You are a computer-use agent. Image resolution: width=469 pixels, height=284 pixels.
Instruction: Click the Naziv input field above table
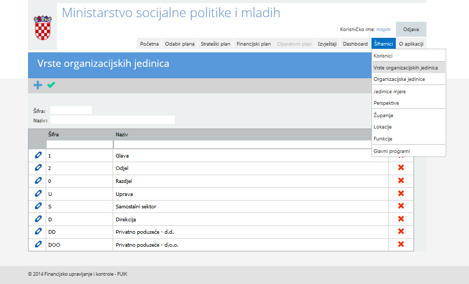coord(113,120)
